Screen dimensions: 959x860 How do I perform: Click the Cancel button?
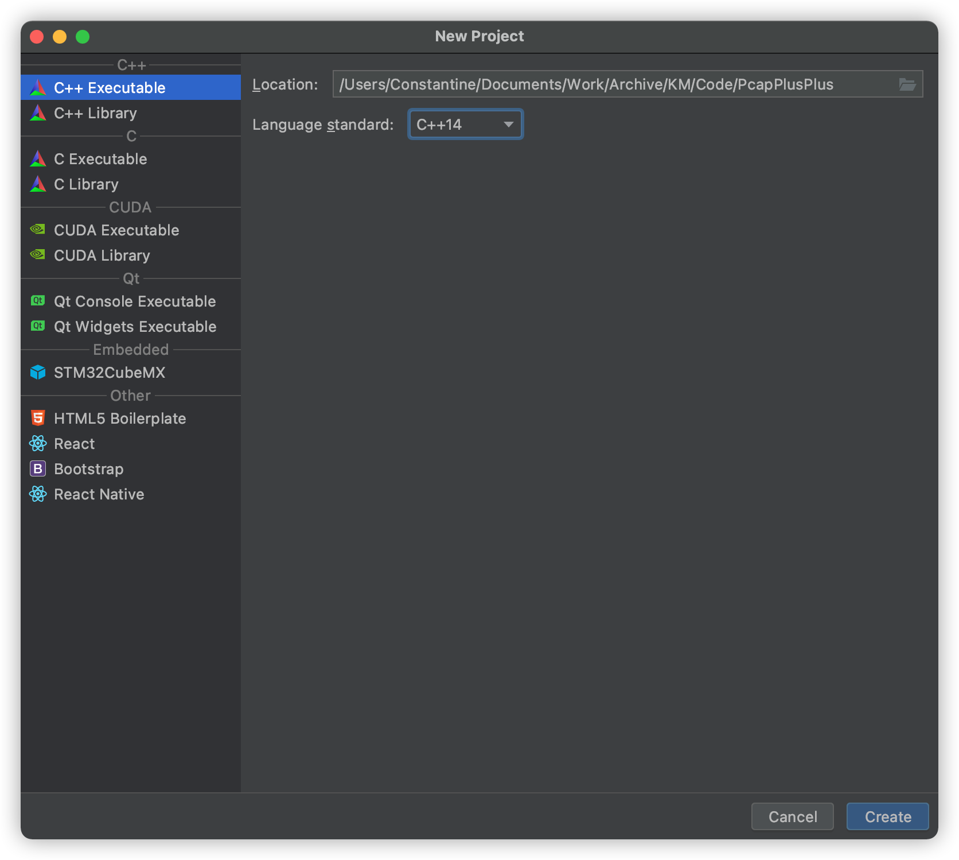click(792, 816)
